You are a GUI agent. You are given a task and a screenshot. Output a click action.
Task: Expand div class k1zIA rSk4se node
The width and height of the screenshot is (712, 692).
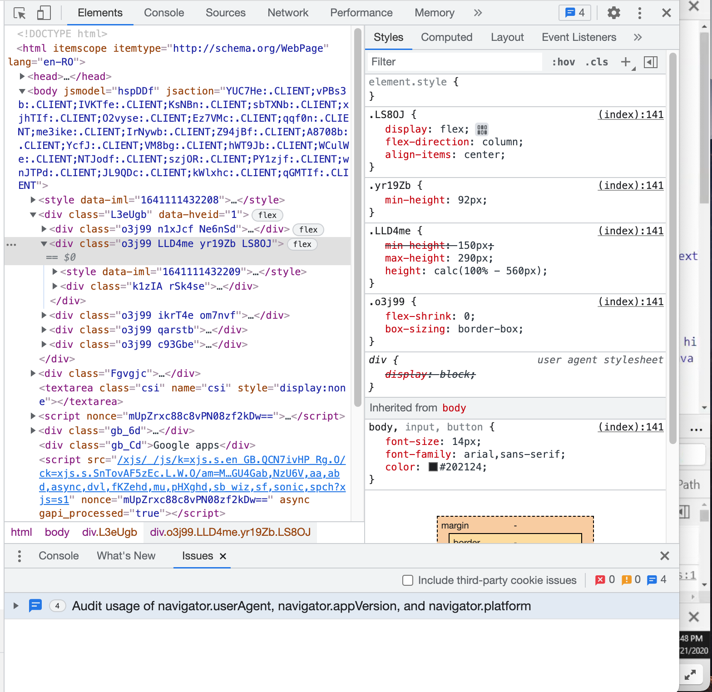54,286
